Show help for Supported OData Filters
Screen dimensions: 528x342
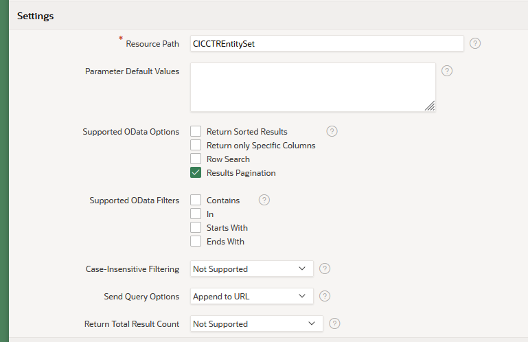click(264, 200)
